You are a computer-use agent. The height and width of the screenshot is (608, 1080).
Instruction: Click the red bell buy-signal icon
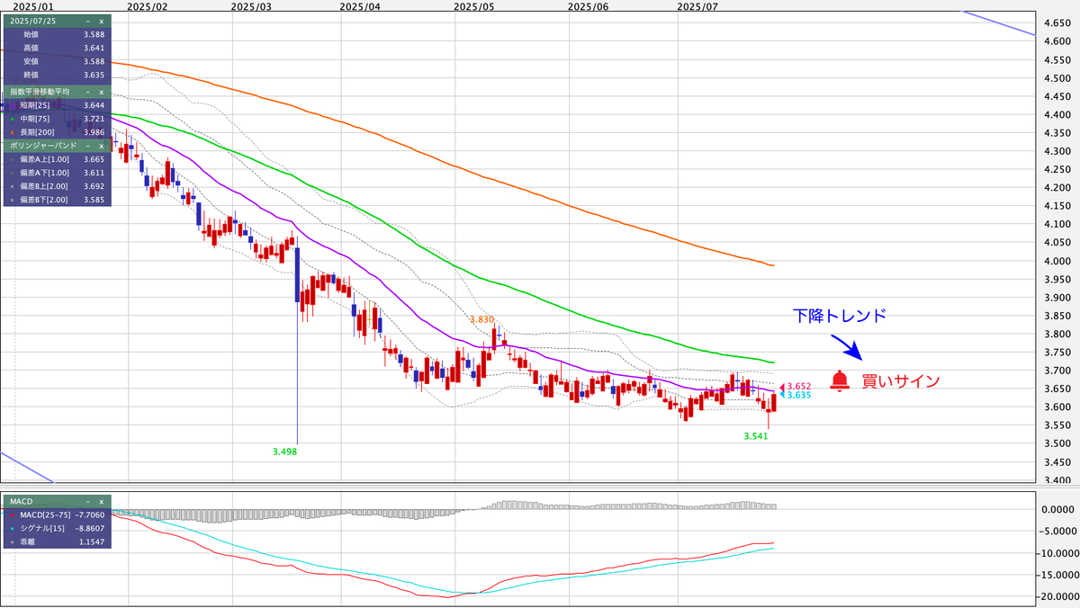(x=840, y=380)
